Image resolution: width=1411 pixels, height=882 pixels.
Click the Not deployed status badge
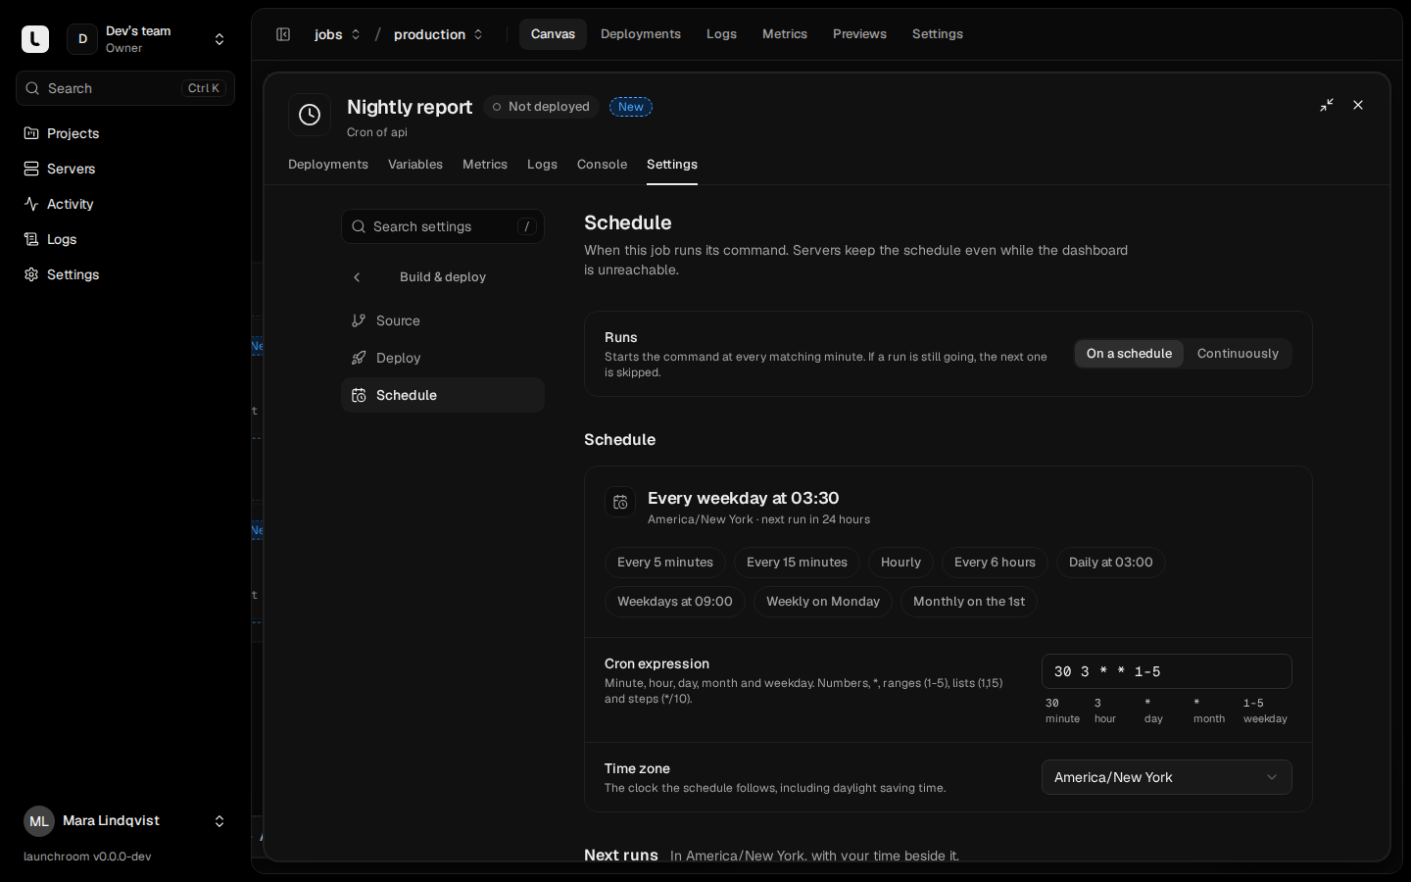tap(542, 107)
